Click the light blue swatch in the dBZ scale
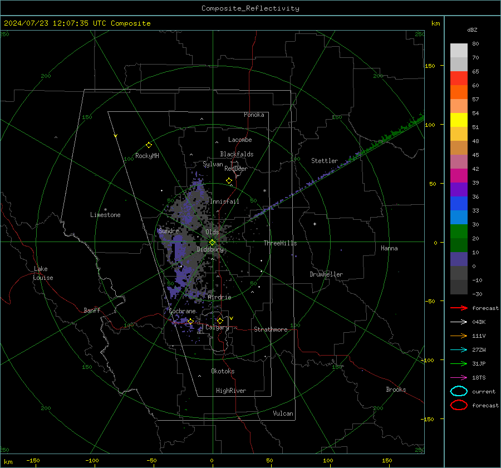This screenshot has height=468, width=501. click(459, 217)
